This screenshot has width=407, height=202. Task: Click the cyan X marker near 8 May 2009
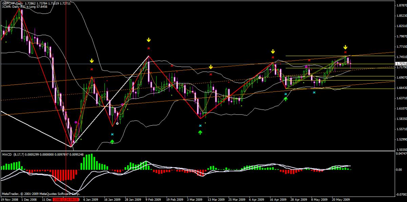(x=314, y=92)
